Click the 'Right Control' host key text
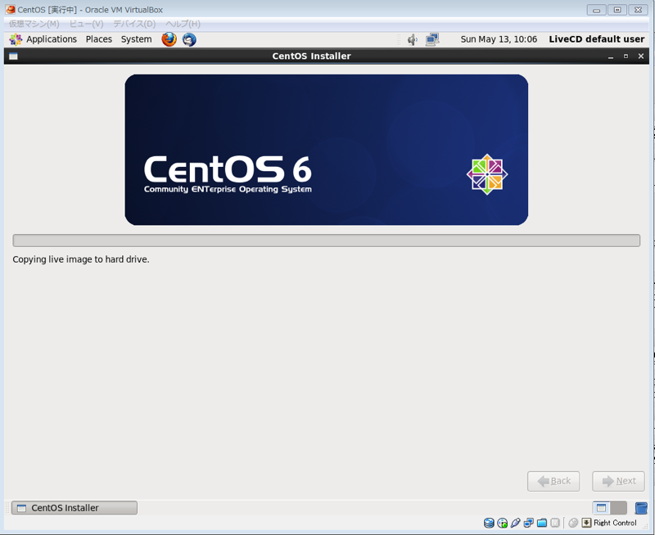Screen dimensions: 655x535 click(x=615, y=523)
